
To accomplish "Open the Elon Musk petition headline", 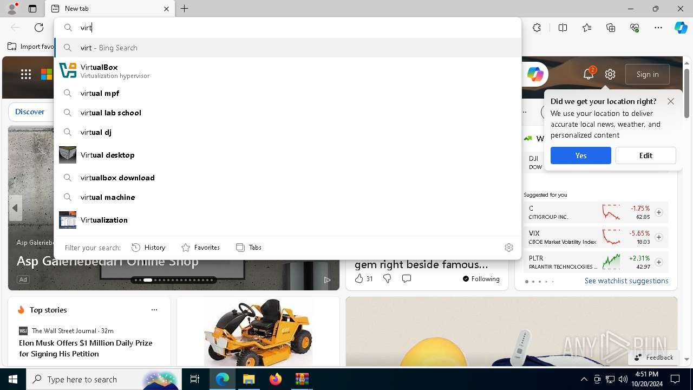I will (x=86, y=348).
